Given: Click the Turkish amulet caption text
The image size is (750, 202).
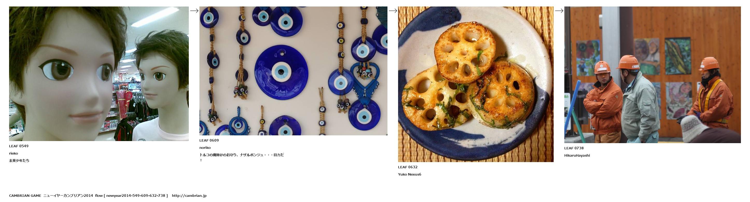Looking at the screenshot, I should tap(242, 157).
